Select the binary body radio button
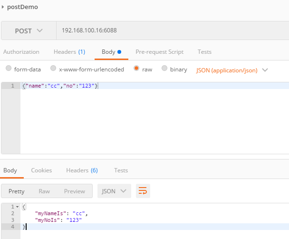The image size is (289, 239). 165,69
